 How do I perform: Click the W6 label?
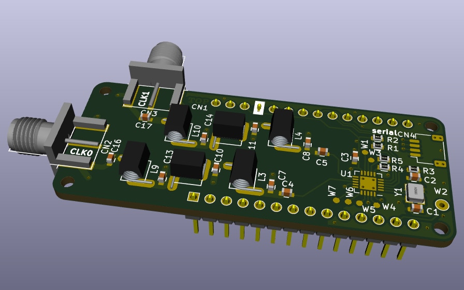pyautogui.click(x=350, y=192)
